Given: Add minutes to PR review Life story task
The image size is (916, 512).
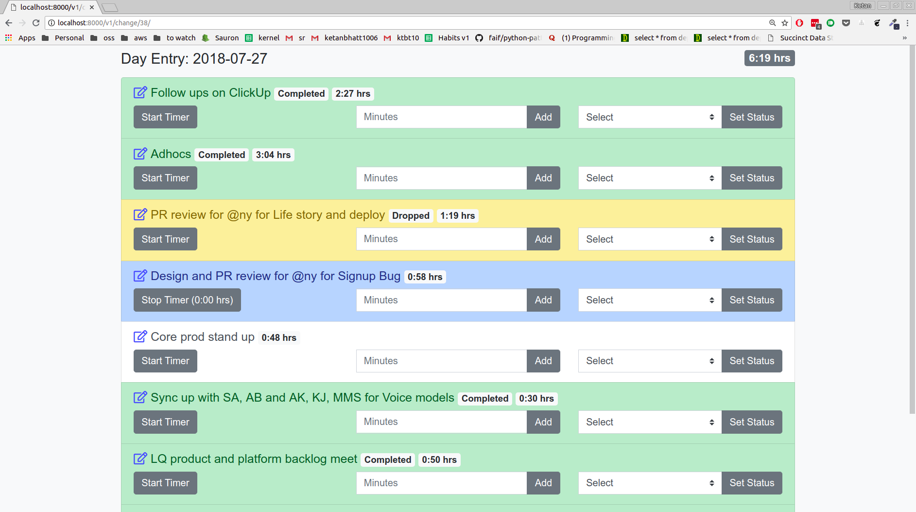Looking at the screenshot, I should [x=543, y=239].
